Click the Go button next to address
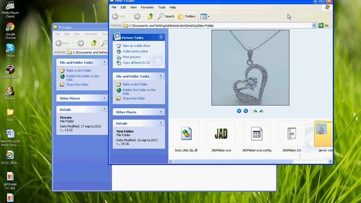The width and height of the screenshot is (361, 203). coord(323,25)
